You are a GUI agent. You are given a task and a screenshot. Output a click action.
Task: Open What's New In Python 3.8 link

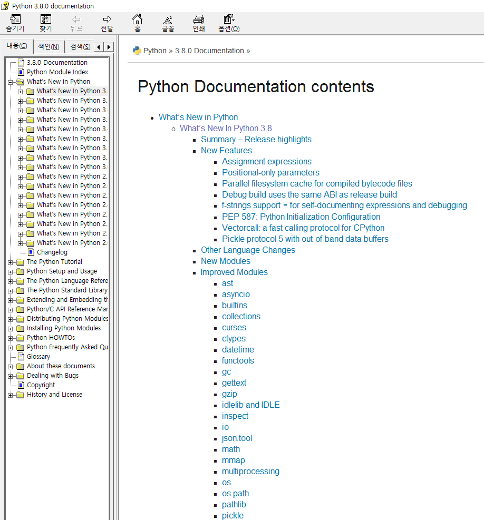(x=226, y=129)
